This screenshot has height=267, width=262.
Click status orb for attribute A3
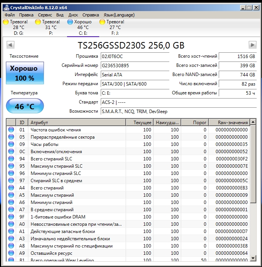(x=11, y=239)
